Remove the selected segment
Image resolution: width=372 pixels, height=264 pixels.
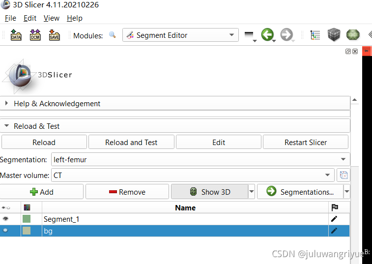(x=127, y=192)
